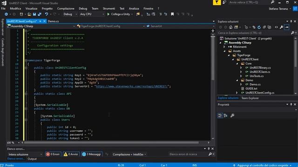Focus the Elenco errori di ricerca field
Screen dimensions: 298x167
pyautogui.click(x=188, y=154)
